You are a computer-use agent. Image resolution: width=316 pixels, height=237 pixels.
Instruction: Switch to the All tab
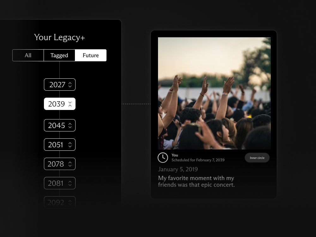click(x=28, y=55)
